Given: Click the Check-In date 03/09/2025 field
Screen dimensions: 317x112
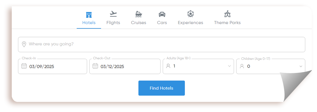Looking at the screenshot, I should point(53,66).
